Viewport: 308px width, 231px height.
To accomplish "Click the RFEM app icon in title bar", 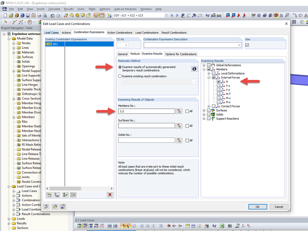I will (2, 3).
